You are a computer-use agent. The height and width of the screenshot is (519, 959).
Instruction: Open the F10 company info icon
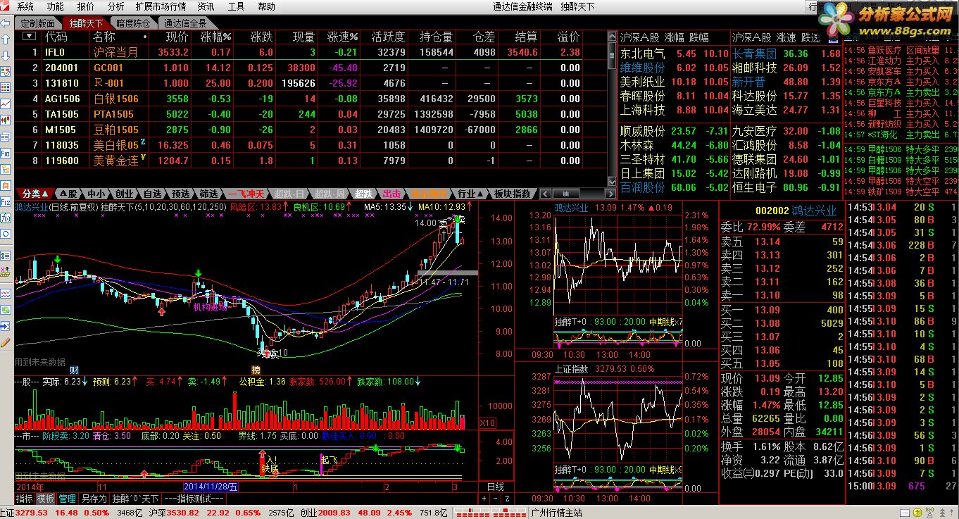point(6,153)
